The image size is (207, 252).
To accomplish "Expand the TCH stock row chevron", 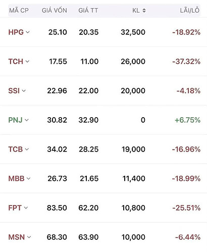I will click(x=27, y=61).
